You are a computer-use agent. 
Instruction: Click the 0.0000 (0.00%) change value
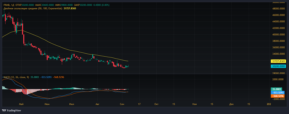(101, 5)
